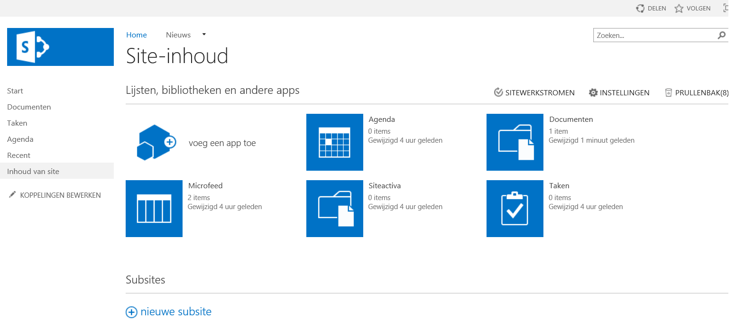Click 'Gewijzigd 1 minuut geleden' text
The image size is (735, 321).
coord(591,140)
